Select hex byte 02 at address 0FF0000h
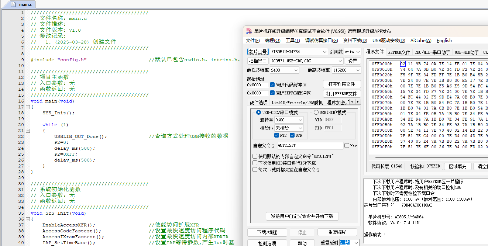This screenshot has height=246, width=488. click(x=403, y=63)
